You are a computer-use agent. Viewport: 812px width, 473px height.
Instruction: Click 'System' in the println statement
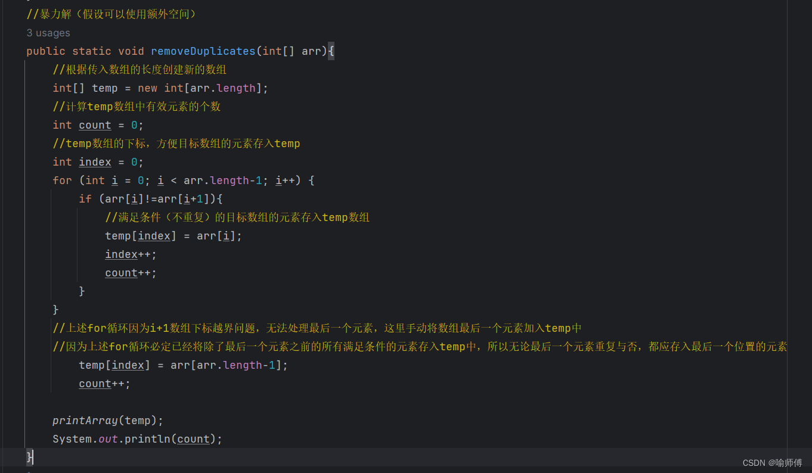72,439
